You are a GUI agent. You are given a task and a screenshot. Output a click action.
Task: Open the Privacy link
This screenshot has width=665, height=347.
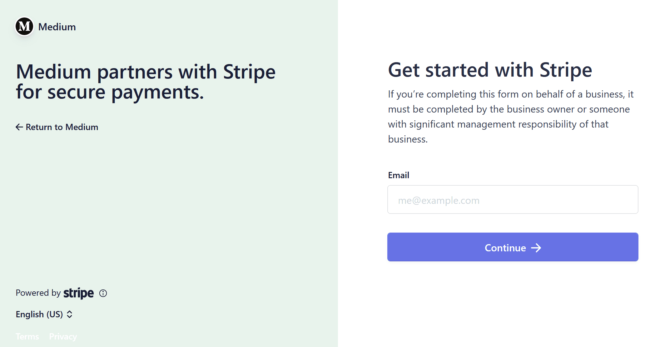click(x=63, y=336)
